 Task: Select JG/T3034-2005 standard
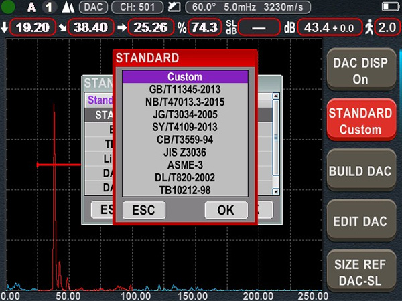click(185, 114)
